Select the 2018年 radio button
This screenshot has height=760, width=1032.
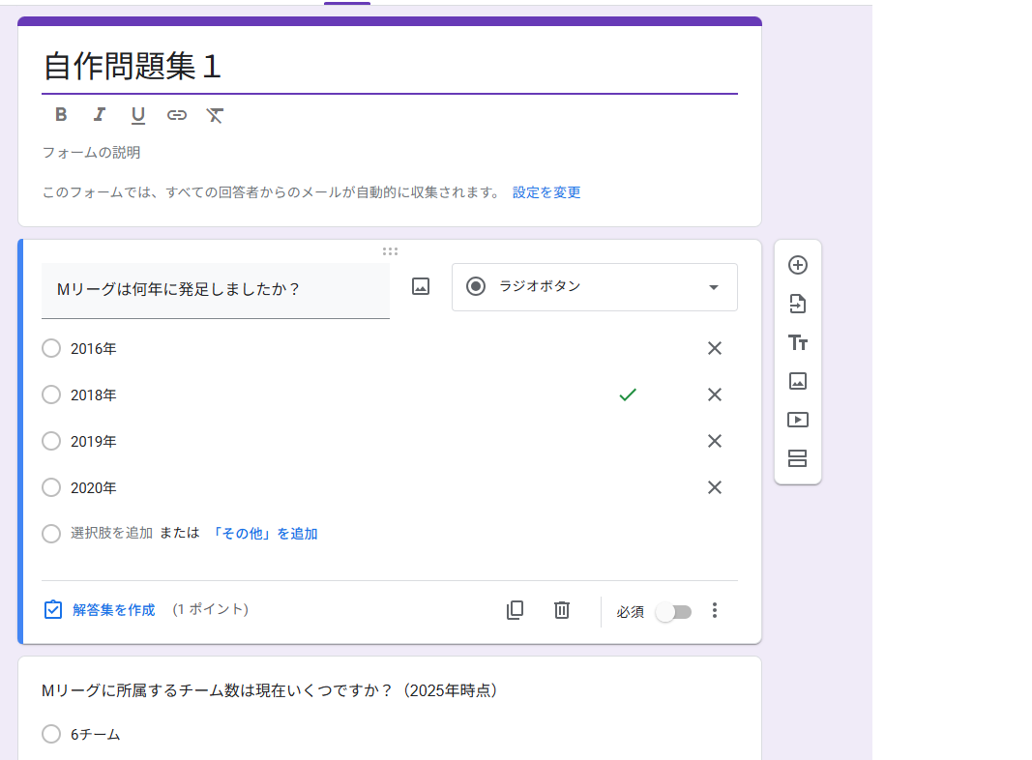(x=51, y=395)
